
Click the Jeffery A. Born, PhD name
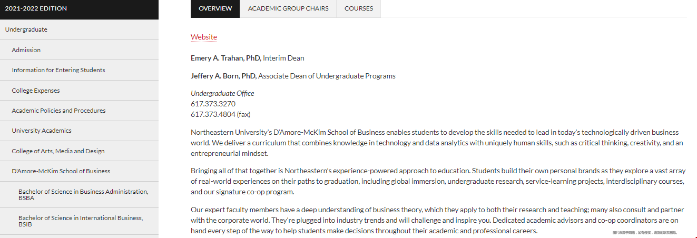click(224, 76)
